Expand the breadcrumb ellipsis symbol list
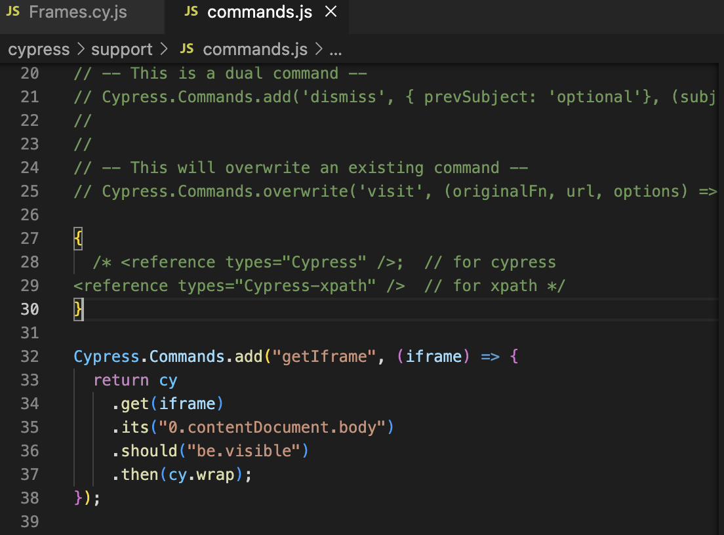Screen dimensions: 724x535 [336, 50]
